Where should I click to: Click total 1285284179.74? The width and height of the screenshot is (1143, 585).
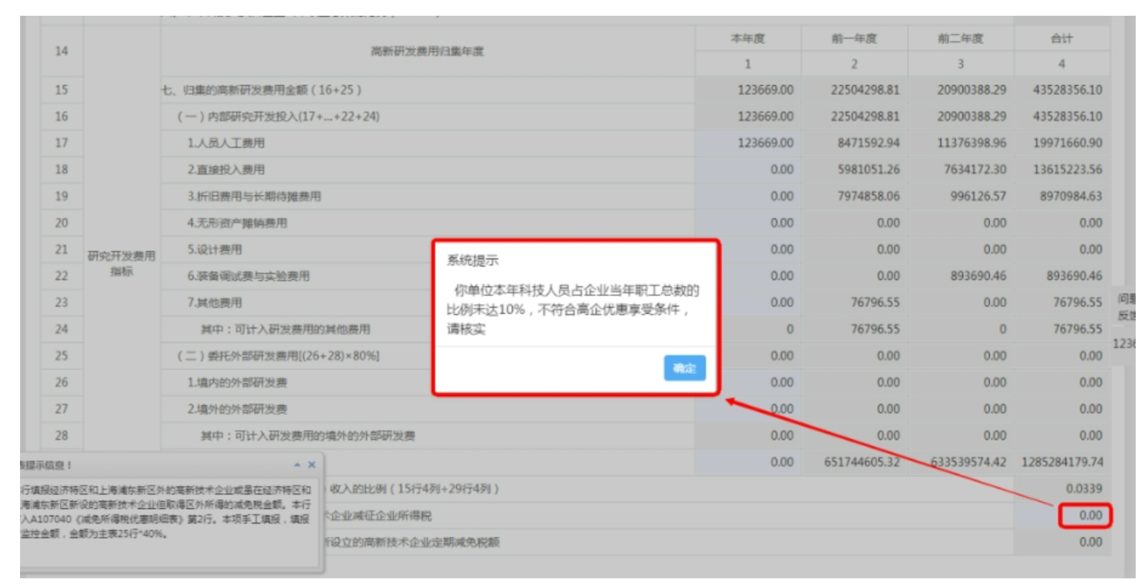pos(1062,462)
